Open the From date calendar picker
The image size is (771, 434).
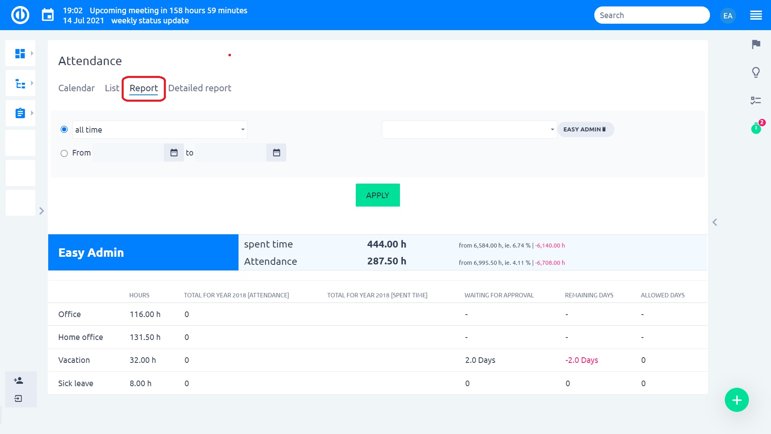(174, 153)
